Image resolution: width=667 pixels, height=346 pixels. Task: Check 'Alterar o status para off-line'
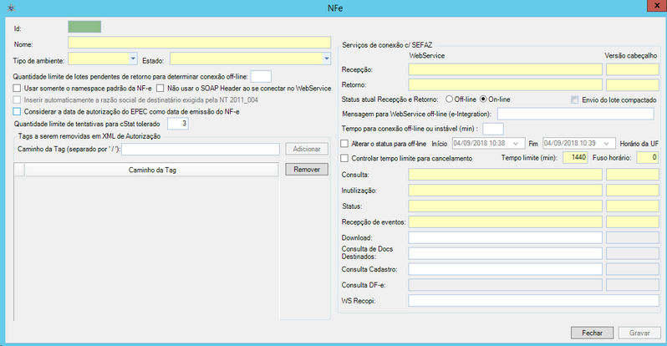(x=345, y=143)
